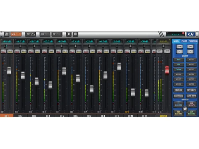Open VCA MASTERS
This screenshot has height=149, width=199.
(x=191, y=113)
